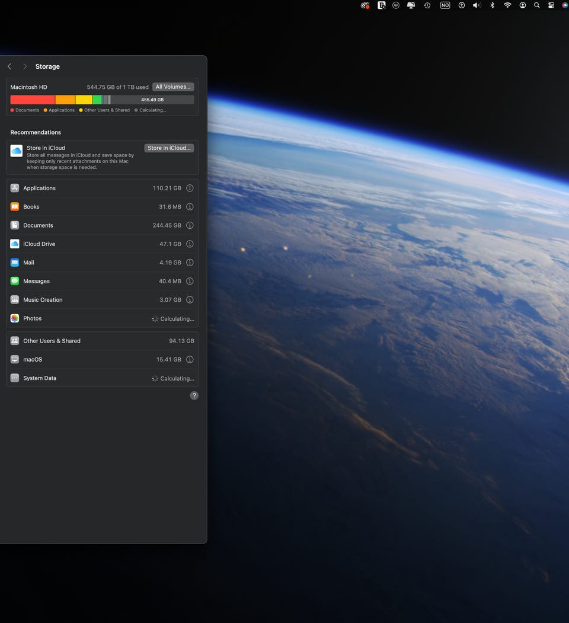569x623 pixels.
Task: Open the user account menu bar icon
Action: 523,5
